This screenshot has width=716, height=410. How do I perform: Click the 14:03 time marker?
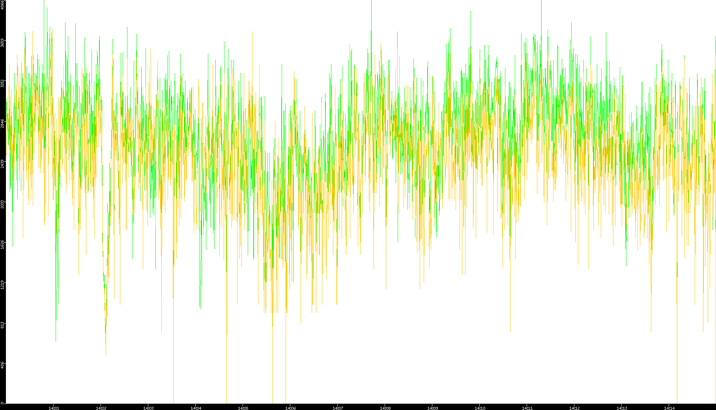pyautogui.click(x=149, y=408)
